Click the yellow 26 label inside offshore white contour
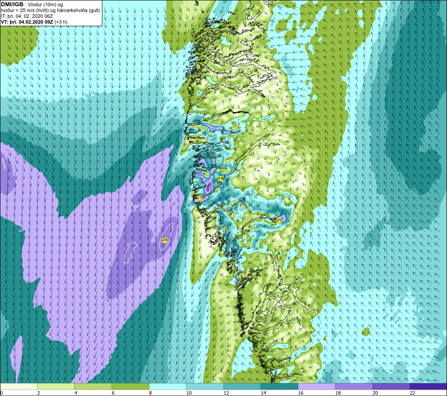Image resolution: width=447 pixels, height=396 pixels. tap(165, 240)
